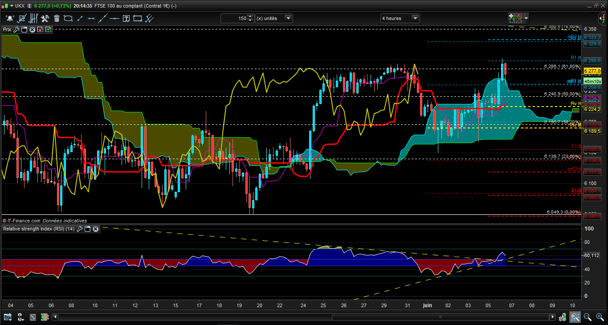Click the trash bin delete icon
The image size is (608, 325).
click(57, 18)
